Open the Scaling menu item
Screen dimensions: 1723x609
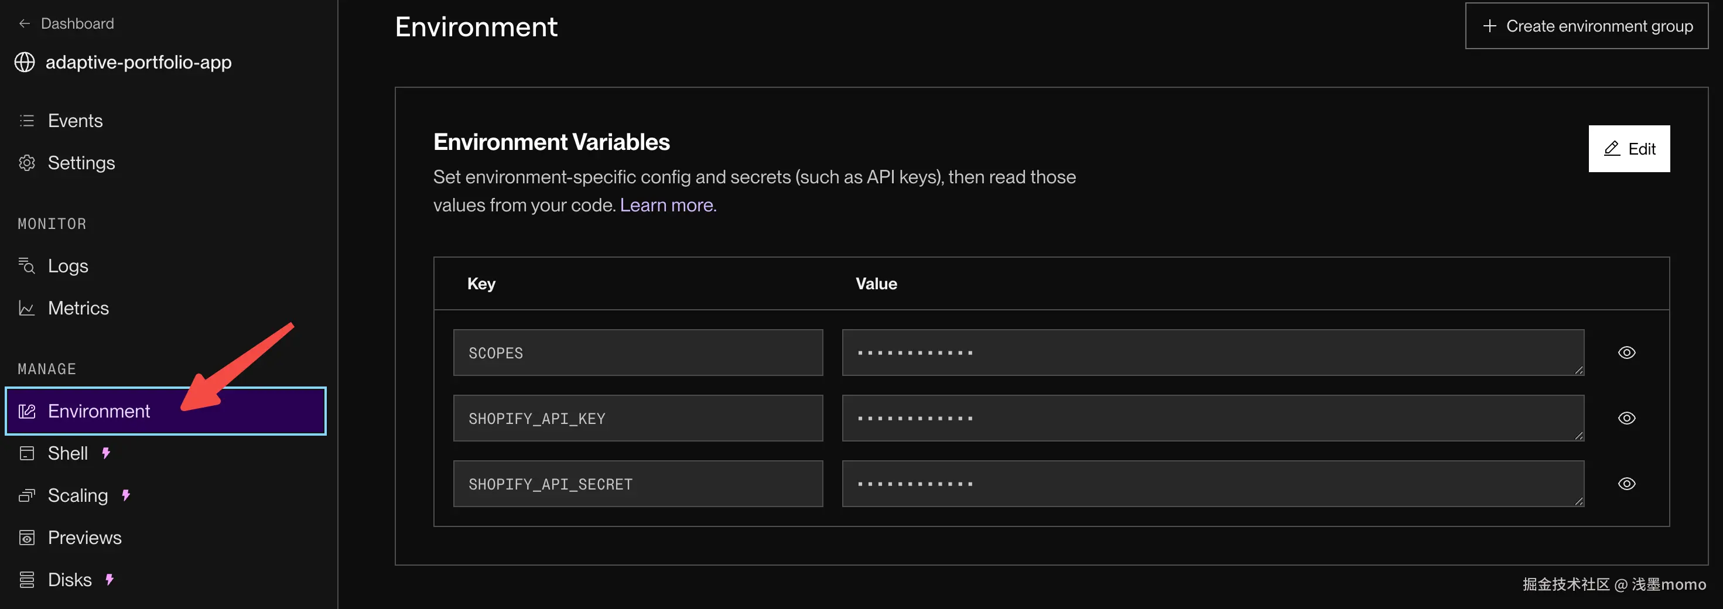coord(77,495)
